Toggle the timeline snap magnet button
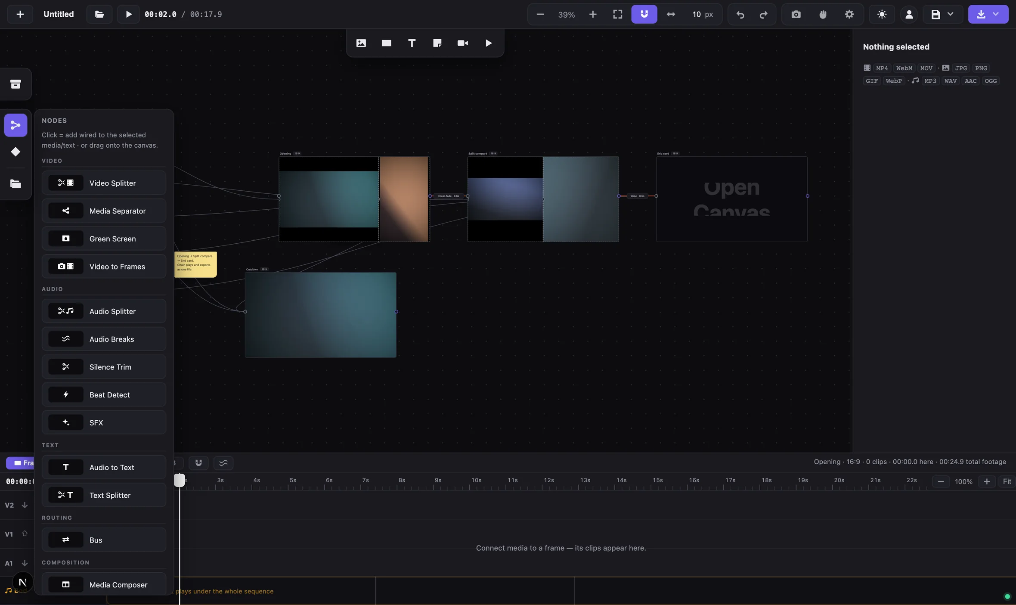The width and height of the screenshot is (1016, 605). (x=198, y=463)
